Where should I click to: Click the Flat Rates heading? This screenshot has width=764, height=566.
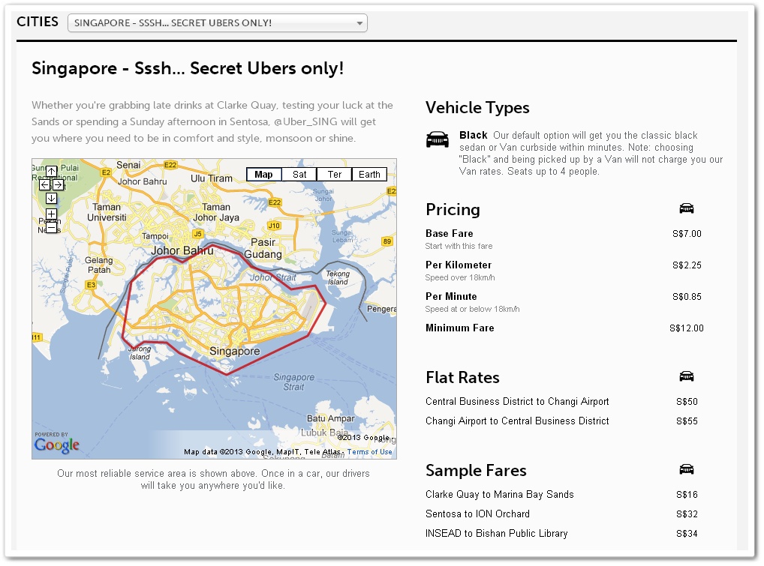tap(462, 377)
